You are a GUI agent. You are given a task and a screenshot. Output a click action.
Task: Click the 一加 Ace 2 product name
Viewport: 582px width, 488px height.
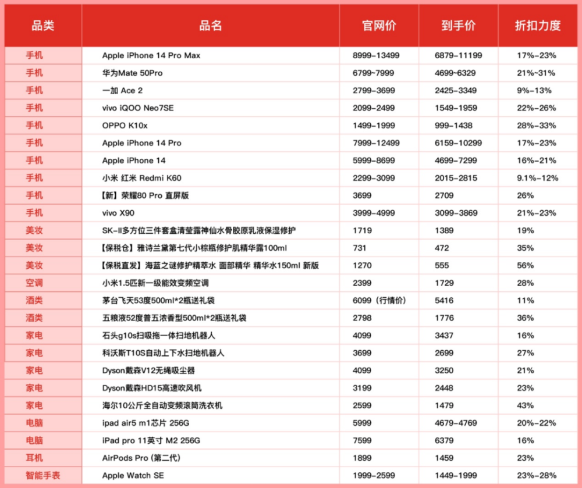[x=122, y=91]
